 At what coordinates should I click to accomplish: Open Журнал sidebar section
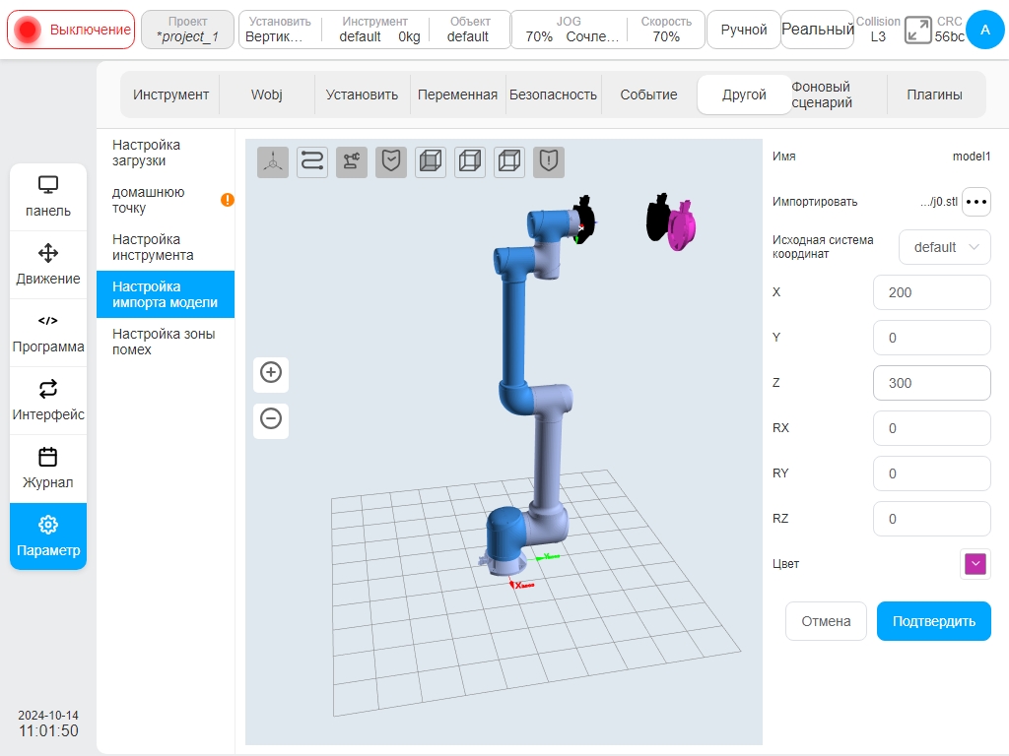[48, 469]
